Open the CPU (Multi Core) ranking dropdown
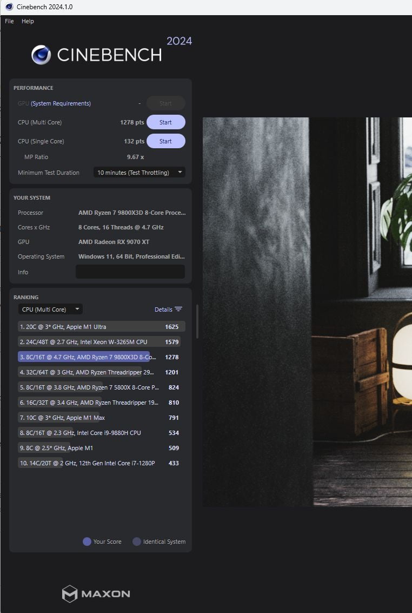The height and width of the screenshot is (613, 412). [50, 309]
